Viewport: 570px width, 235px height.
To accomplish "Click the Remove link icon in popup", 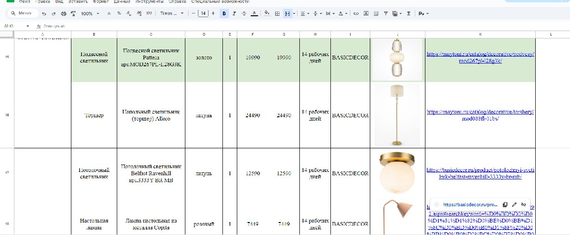I will [x=523, y=204].
